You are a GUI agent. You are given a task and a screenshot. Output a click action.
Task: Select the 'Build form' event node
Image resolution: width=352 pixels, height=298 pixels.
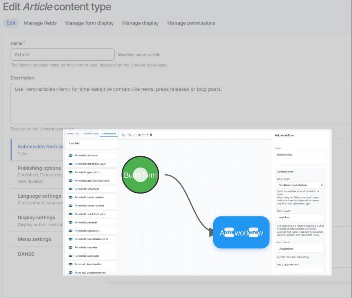(x=140, y=175)
